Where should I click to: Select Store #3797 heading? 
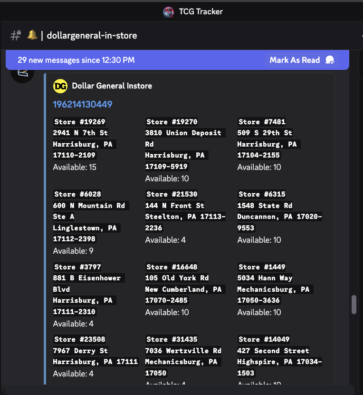click(x=77, y=267)
